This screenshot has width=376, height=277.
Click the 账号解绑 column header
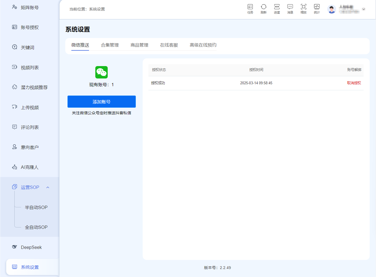354,70
